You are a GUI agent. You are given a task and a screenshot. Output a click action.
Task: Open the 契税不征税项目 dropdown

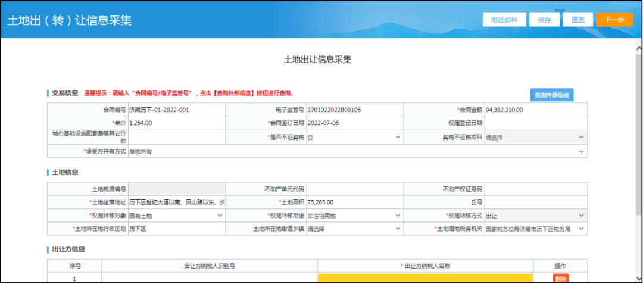click(x=536, y=138)
